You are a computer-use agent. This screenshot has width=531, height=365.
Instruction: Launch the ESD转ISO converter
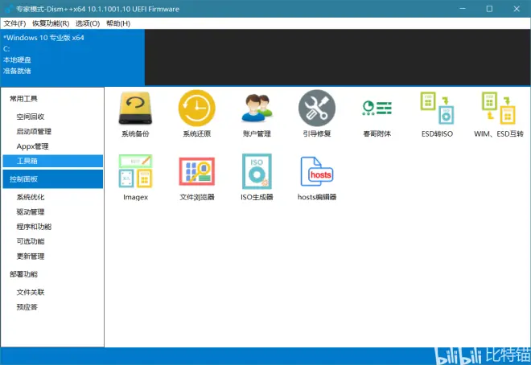pyautogui.click(x=437, y=109)
